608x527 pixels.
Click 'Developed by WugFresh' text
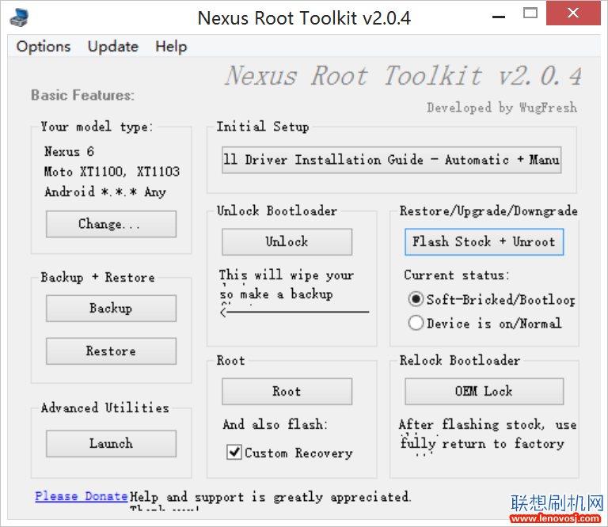coord(502,108)
